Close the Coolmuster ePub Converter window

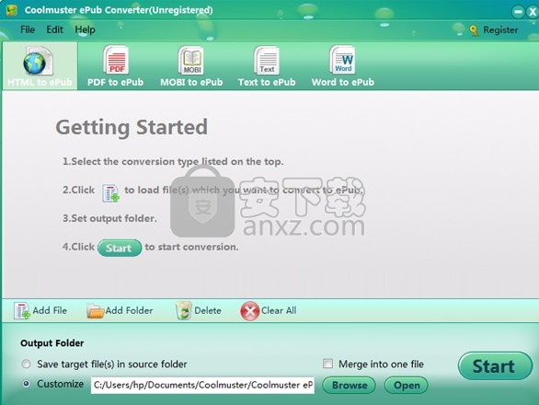[533, 12]
